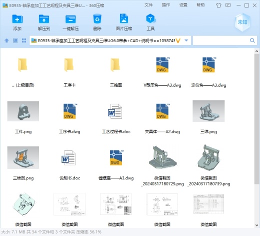This screenshot has height=236, width=260.
Task: Open the 操作 (Operations) menu
Action: tap(166, 5)
